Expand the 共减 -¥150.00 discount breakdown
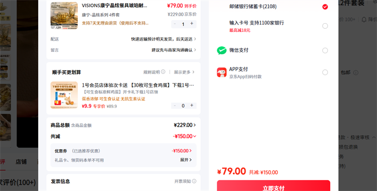This screenshot has height=191, width=377. pos(195,136)
